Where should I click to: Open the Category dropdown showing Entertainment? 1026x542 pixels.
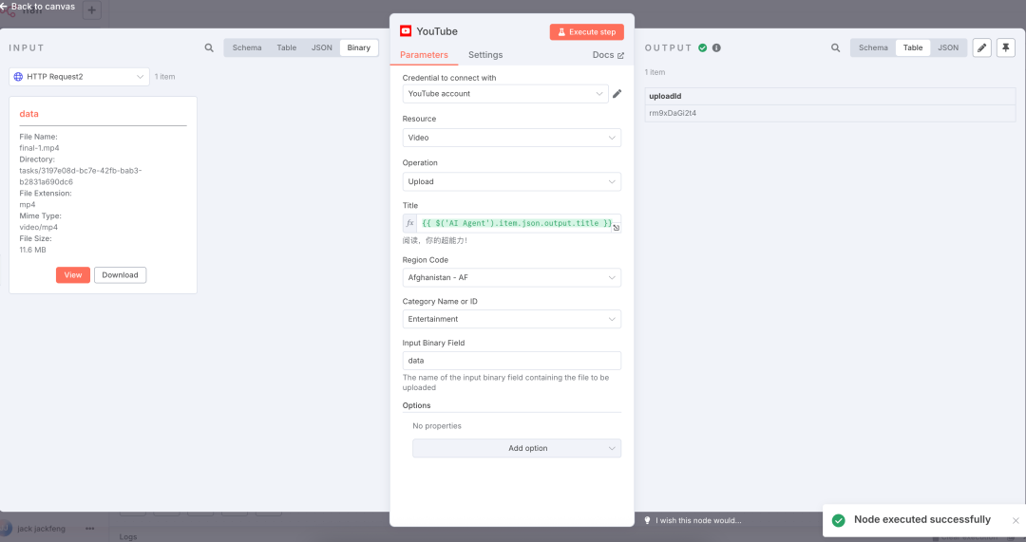click(512, 319)
